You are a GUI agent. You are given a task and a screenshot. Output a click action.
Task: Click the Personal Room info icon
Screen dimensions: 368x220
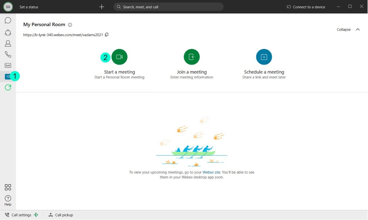(70, 25)
